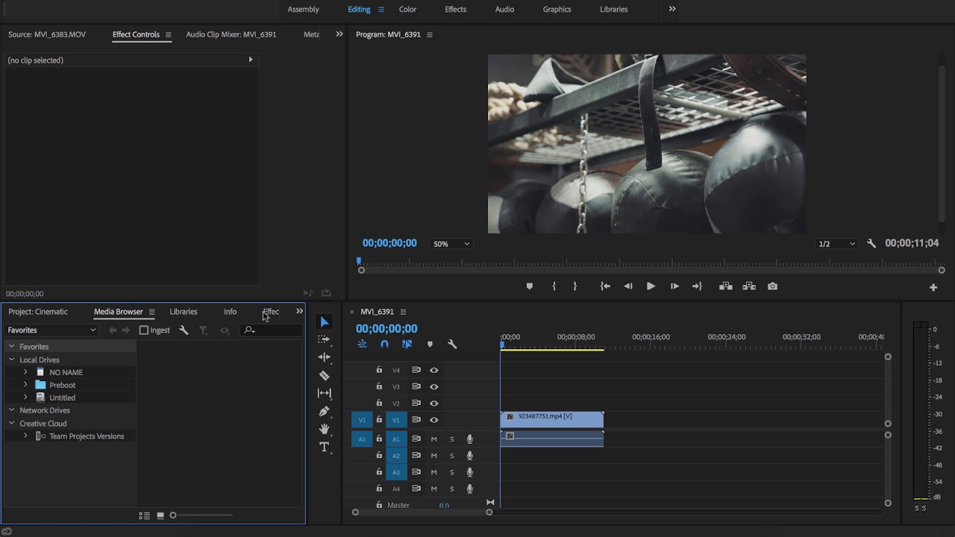Screen dimensions: 955x537
Task: Open Program monitor settings wrench
Action: coord(871,244)
